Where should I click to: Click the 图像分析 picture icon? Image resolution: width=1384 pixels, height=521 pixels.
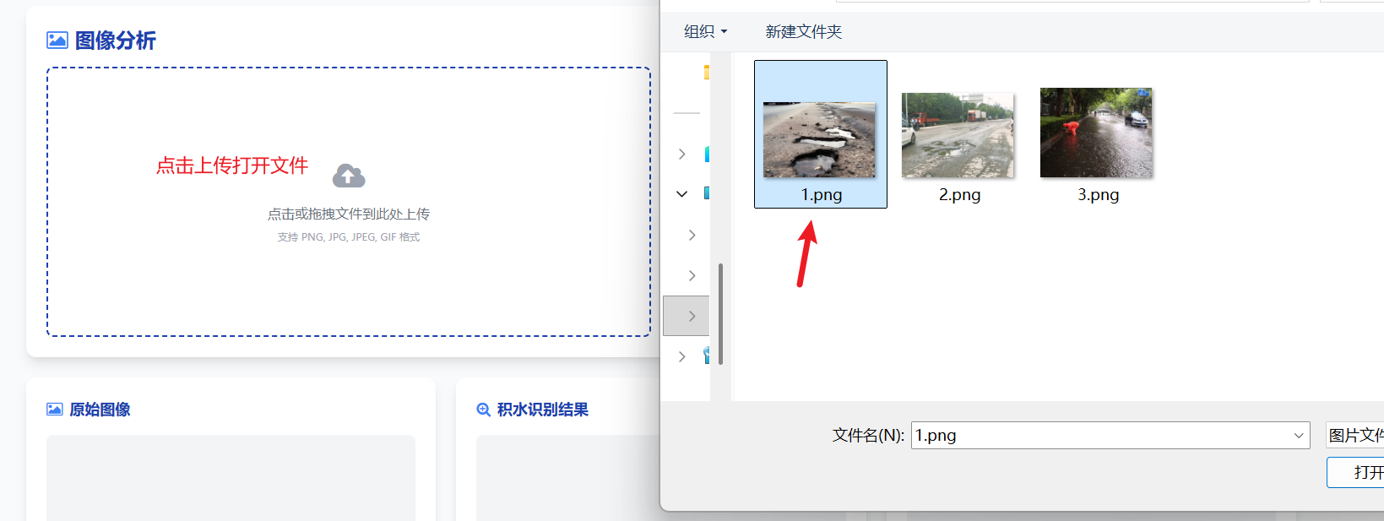point(57,40)
